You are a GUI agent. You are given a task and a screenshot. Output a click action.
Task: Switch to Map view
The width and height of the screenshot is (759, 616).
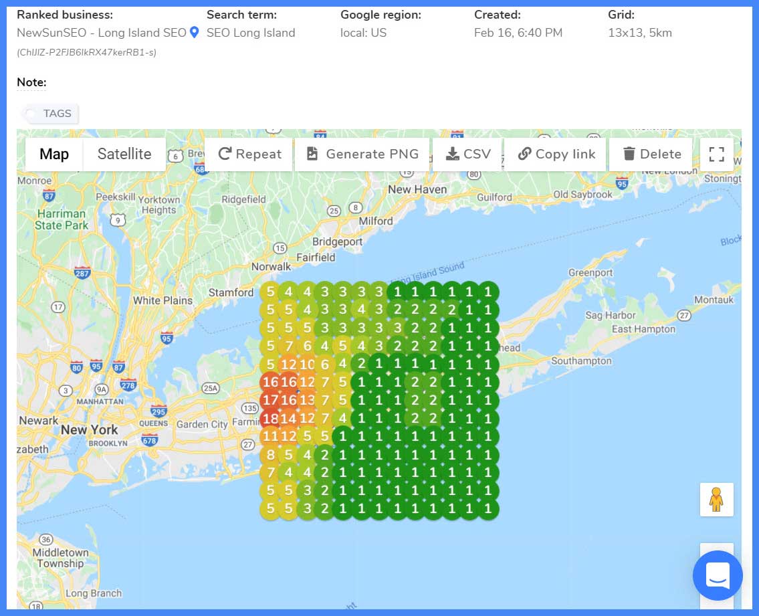click(x=54, y=155)
